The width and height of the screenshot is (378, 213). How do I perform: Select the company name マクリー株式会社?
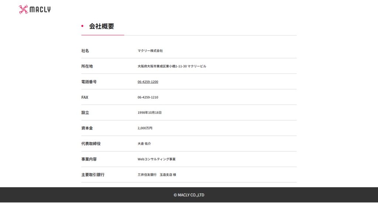coord(150,51)
